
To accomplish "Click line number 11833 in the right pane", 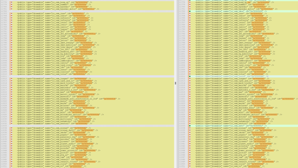I will pyautogui.click(x=182, y=126).
